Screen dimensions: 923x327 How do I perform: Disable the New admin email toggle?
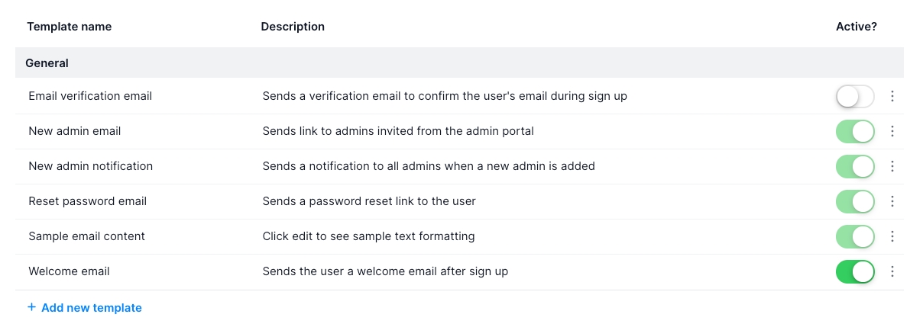click(855, 132)
